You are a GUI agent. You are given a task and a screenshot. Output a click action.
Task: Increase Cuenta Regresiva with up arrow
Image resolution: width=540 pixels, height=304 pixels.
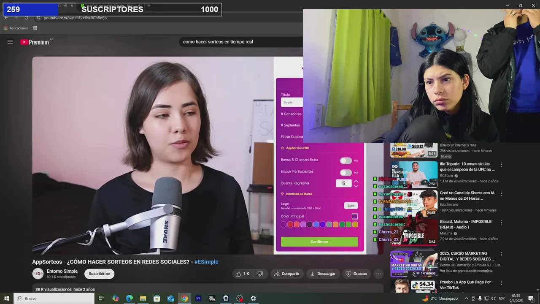tap(356, 181)
